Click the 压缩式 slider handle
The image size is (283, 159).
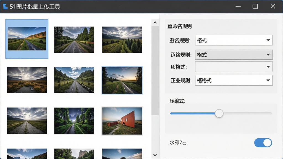(219, 113)
